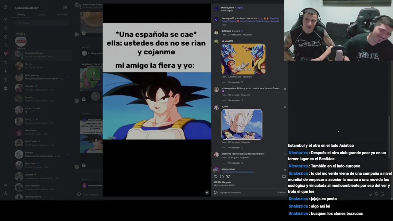Image resolution: width=393 pixels, height=221 pixels.
Task: Expand the 2 replies under fs_noel
Action: click(x=235, y=148)
